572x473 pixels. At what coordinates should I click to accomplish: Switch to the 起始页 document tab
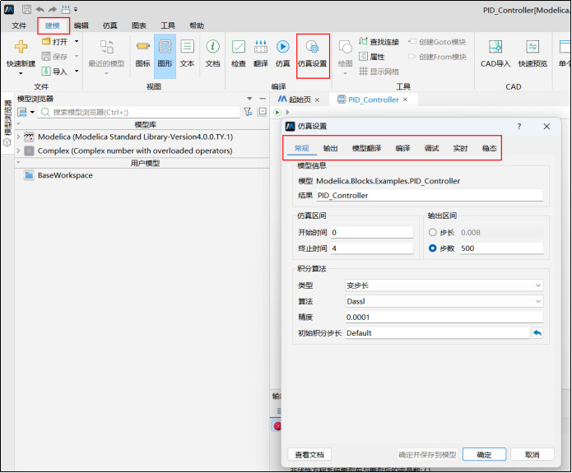[x=300, y=100]
